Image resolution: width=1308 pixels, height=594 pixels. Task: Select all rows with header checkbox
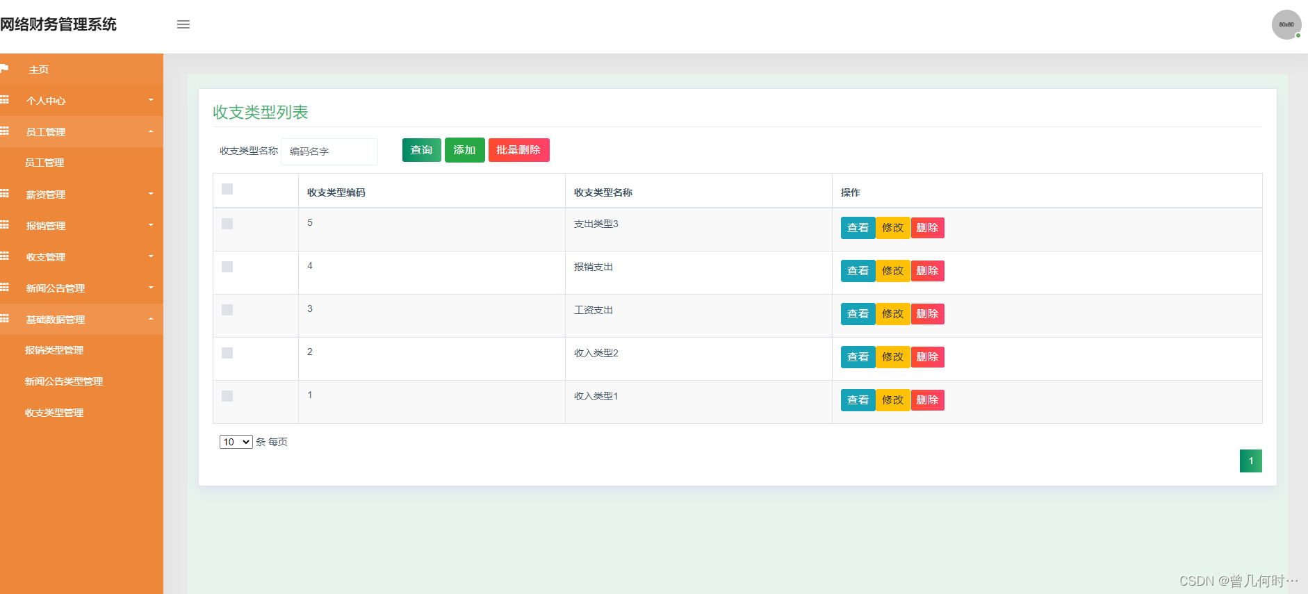pos(227,189)
